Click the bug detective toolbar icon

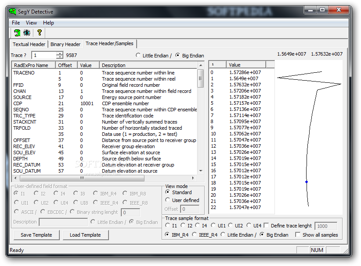(x=27, y=32)
